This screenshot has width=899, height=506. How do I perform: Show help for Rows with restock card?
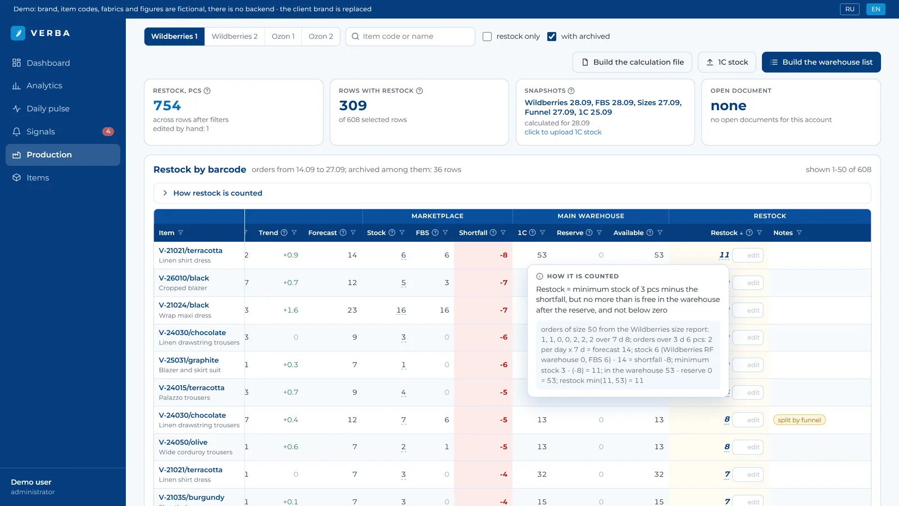click(x=419, y=91)
